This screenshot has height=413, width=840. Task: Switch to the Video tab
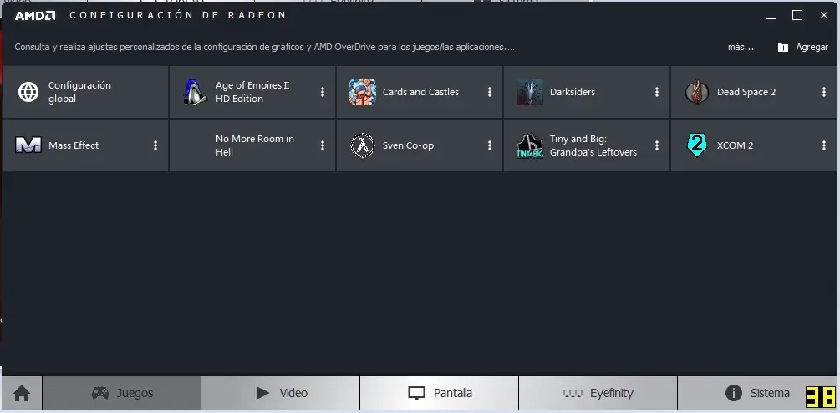[x=281, y=393]
